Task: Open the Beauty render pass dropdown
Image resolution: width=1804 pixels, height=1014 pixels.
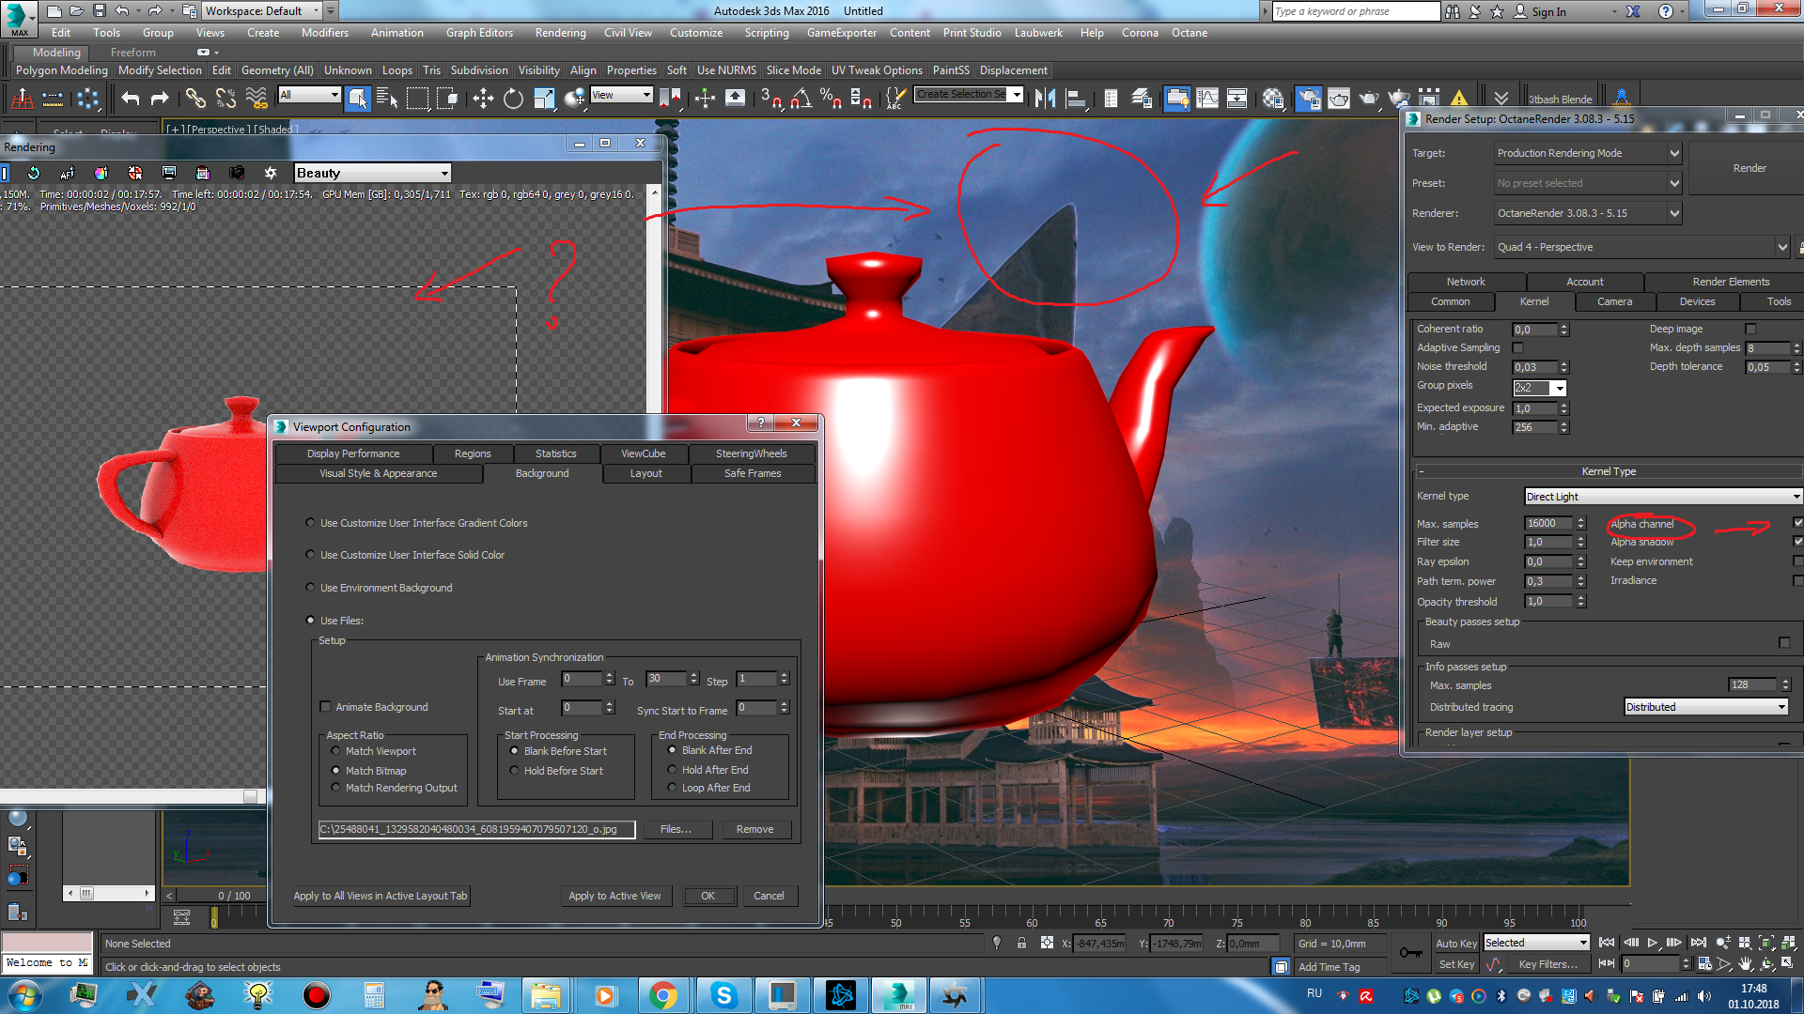Action: (373, 173)
